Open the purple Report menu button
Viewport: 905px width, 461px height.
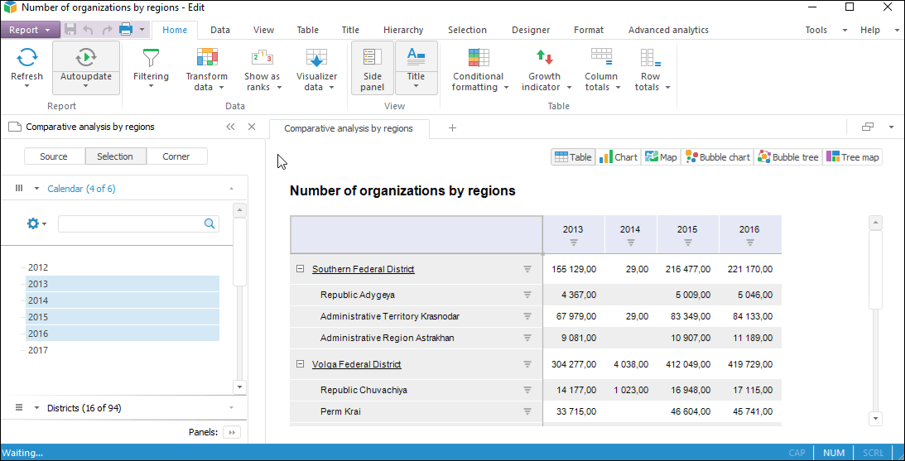[29, 30]
